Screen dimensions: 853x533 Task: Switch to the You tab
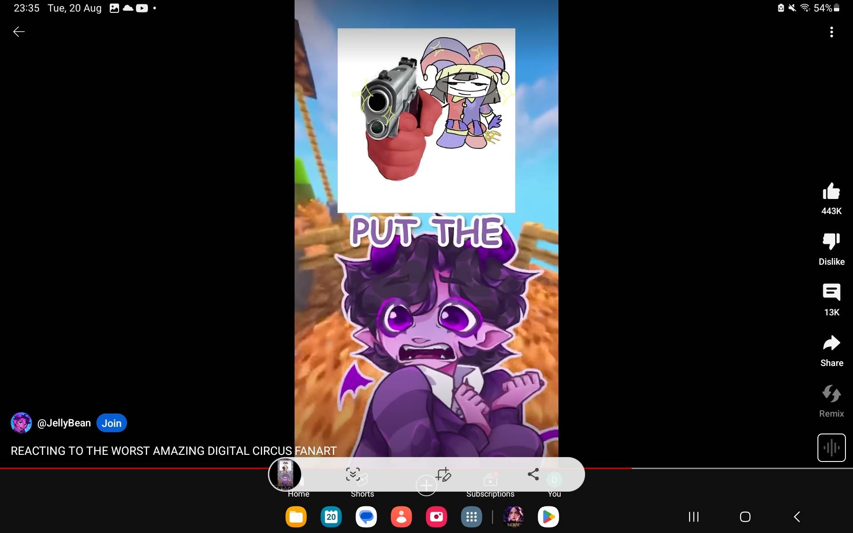click(554, 493)
